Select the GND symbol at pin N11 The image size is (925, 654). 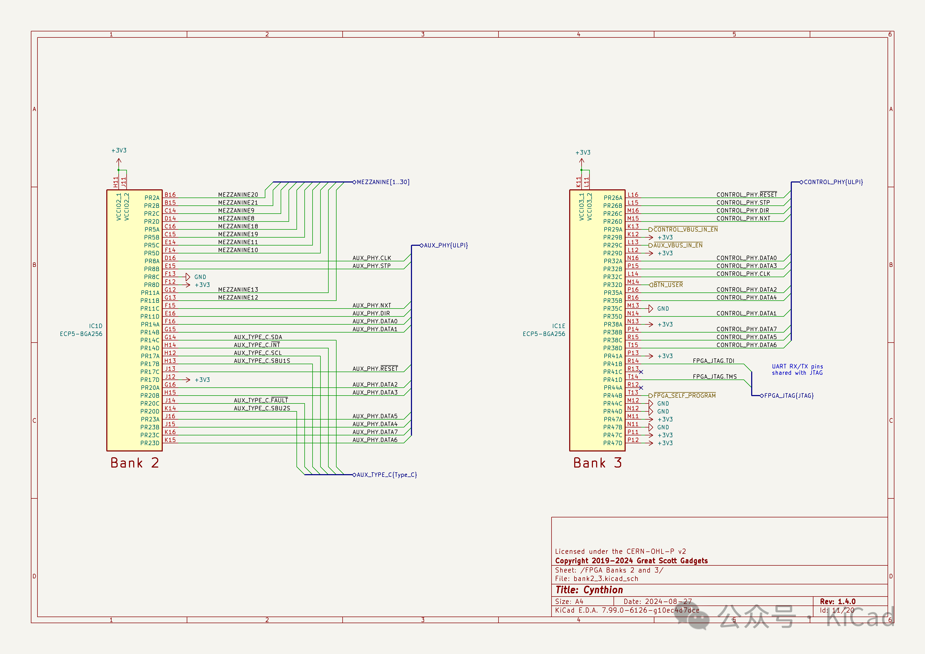click(651, 427)
